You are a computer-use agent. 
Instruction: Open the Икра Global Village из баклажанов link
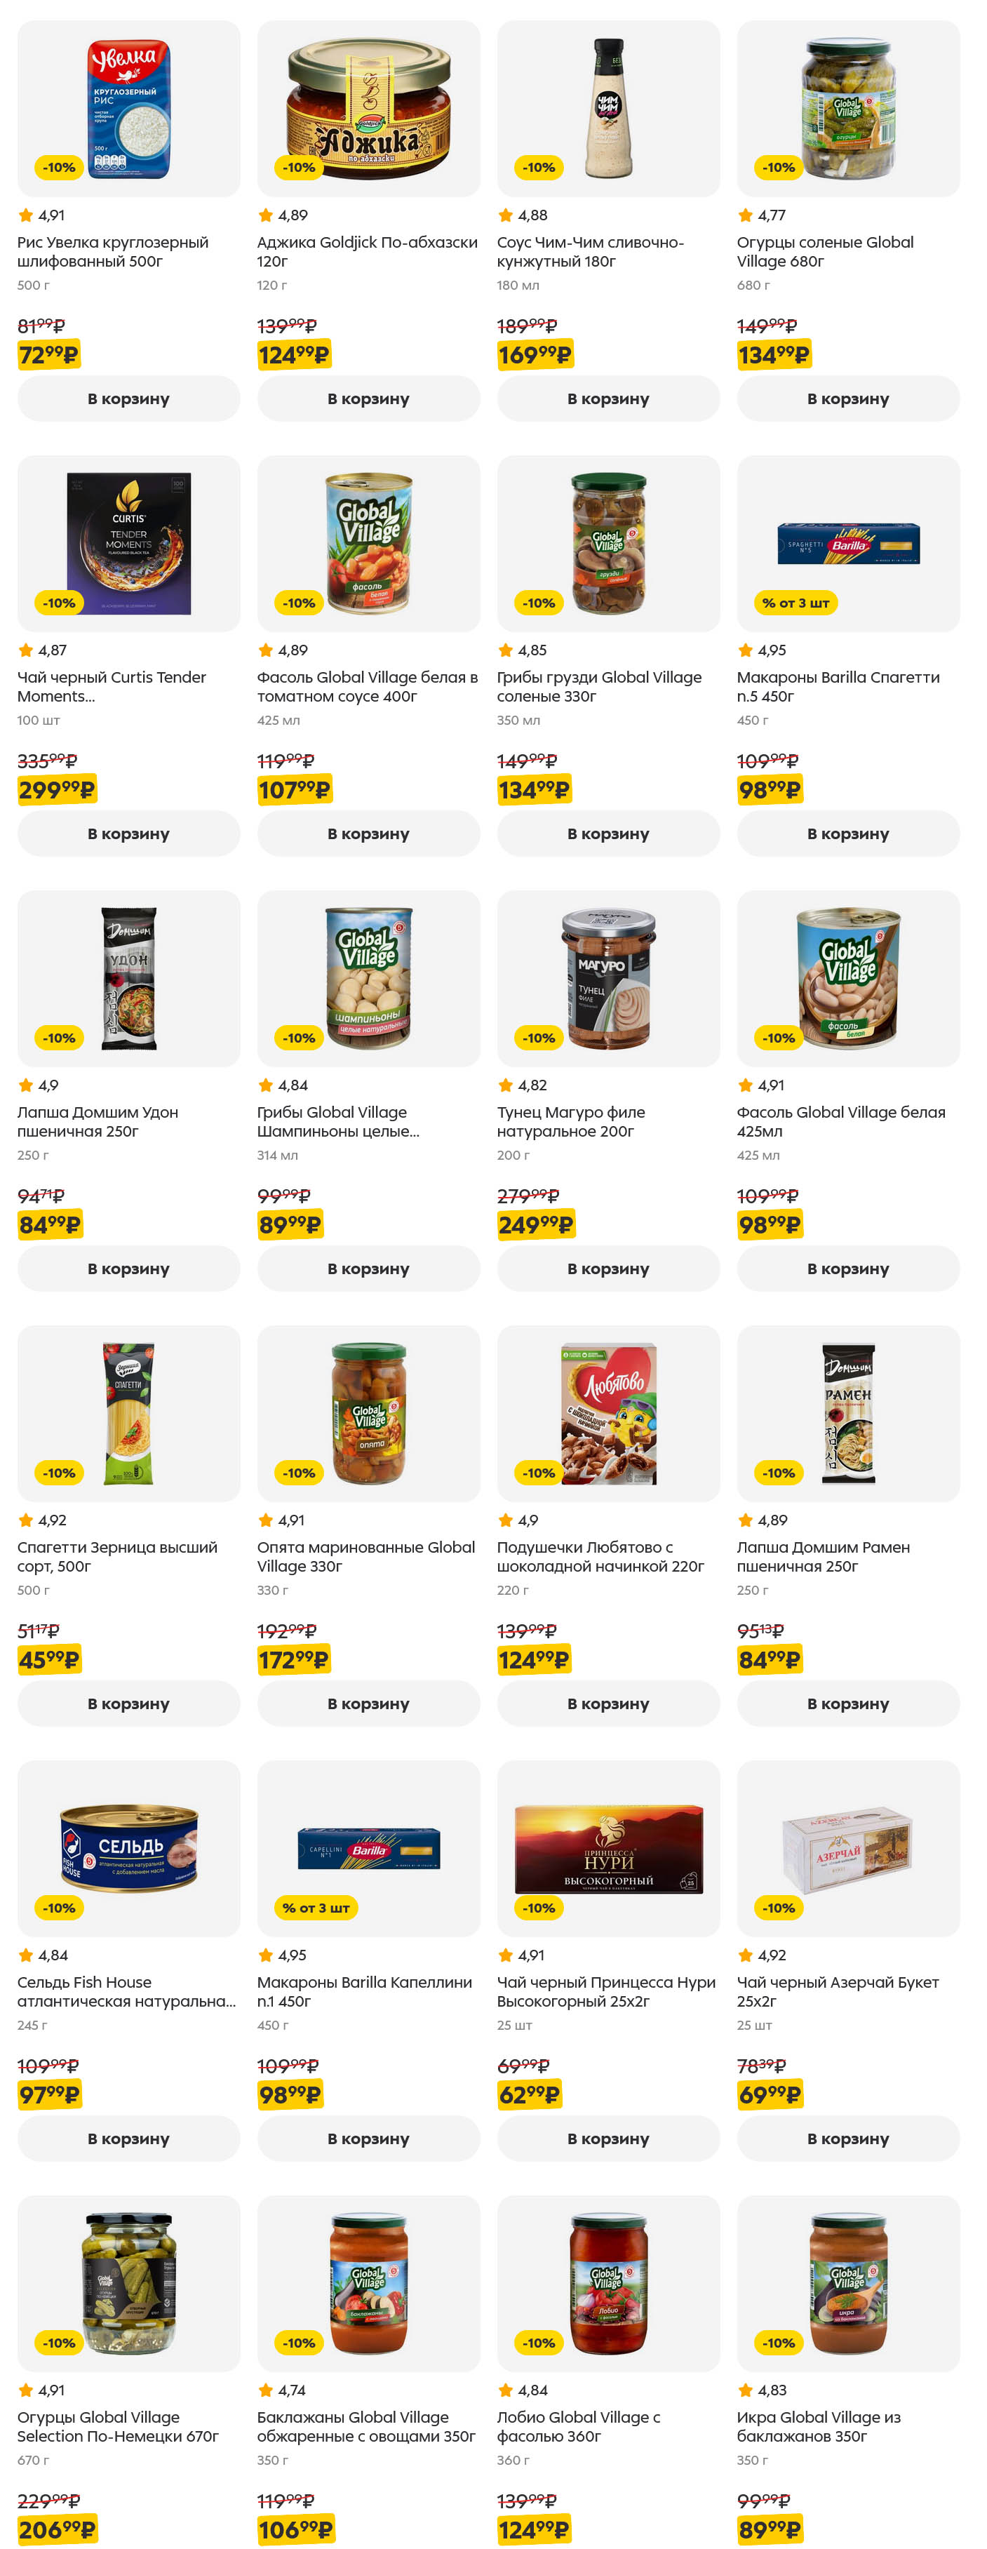tap(818, 2426)
